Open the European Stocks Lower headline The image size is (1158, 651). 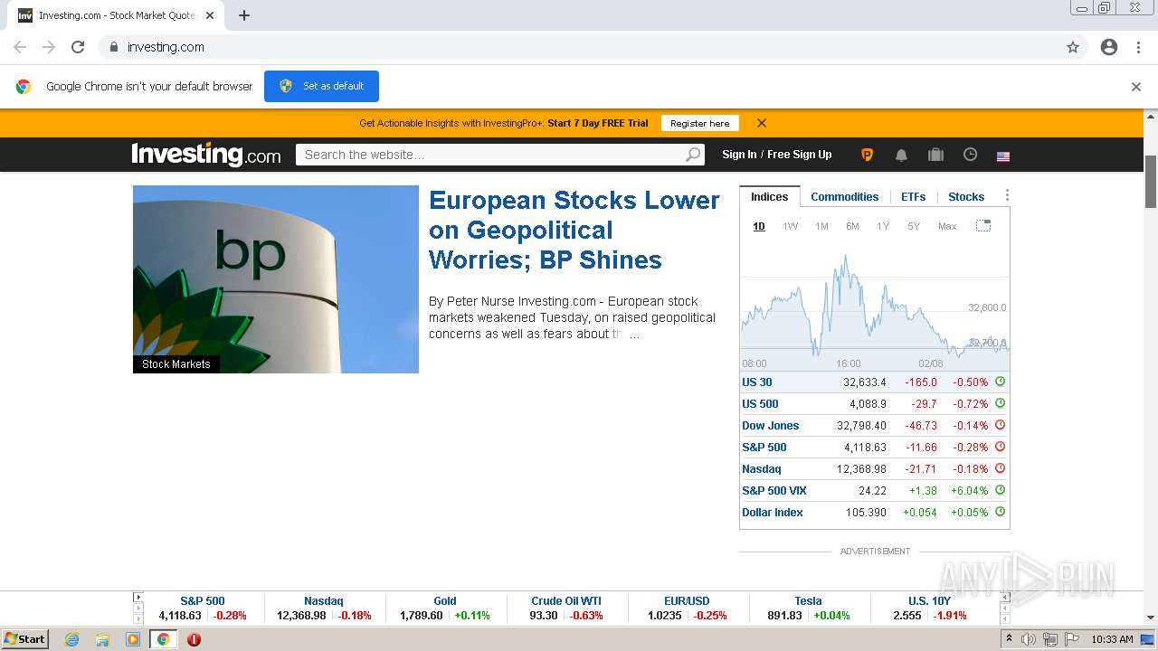574,230
